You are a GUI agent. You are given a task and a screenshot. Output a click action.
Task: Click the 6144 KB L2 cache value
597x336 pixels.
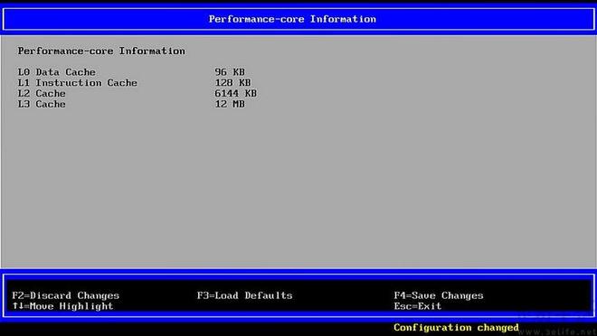[236, 94]
